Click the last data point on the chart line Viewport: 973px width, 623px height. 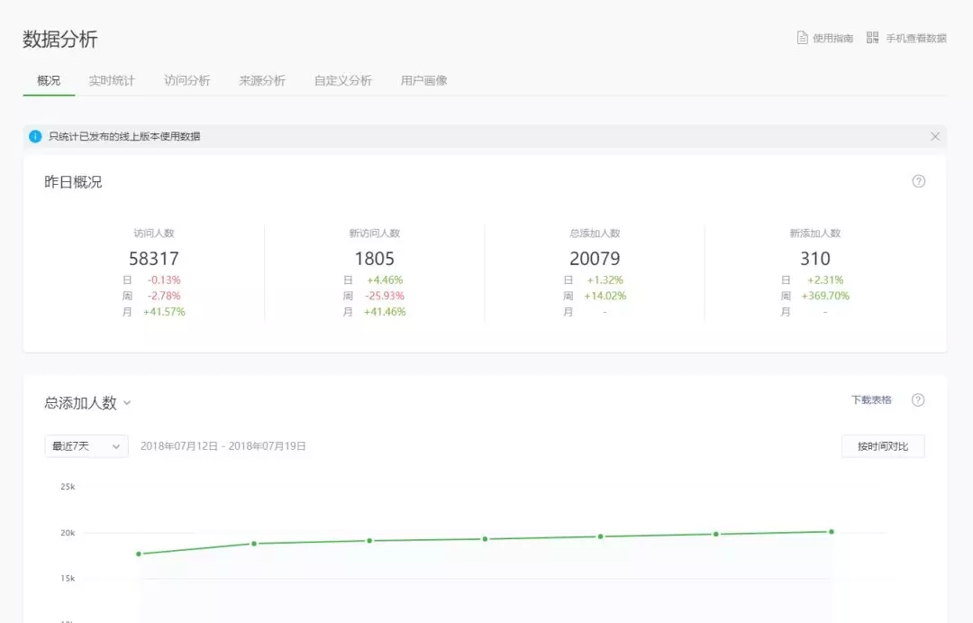(832, 532)
